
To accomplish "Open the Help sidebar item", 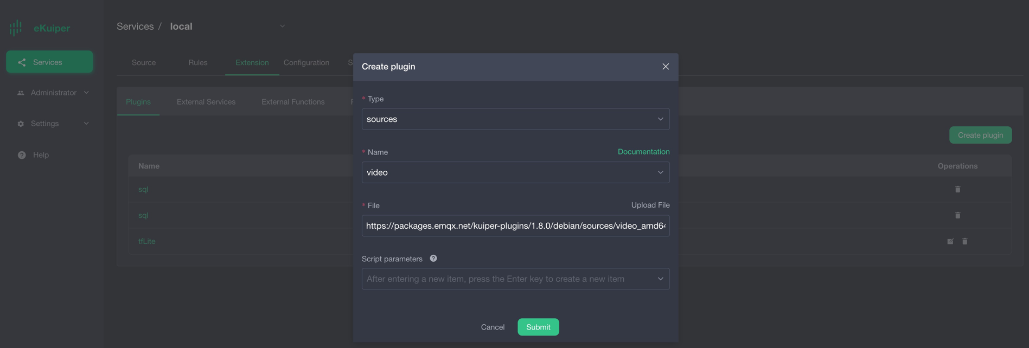I will [x=41, y=155].
